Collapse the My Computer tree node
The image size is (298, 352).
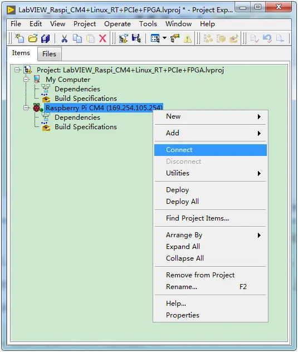26,79
